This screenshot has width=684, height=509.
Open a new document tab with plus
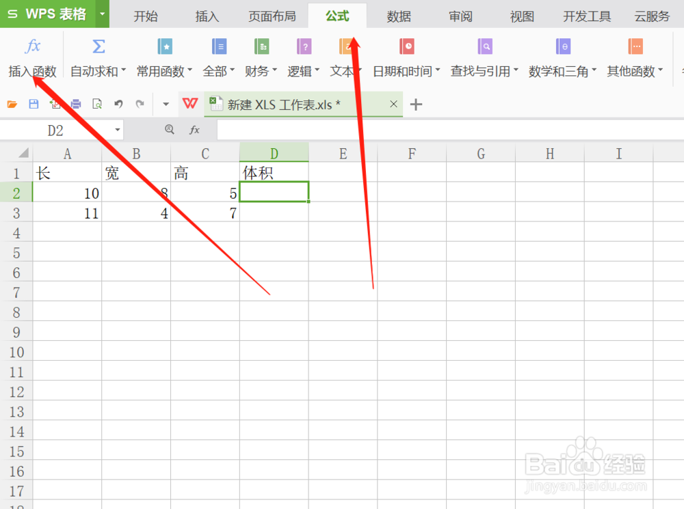point(416,105)
